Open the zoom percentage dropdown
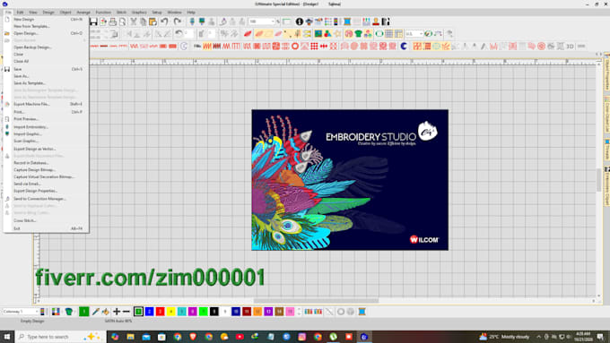Screen dimensions: 610x343 click(x=273, y=21)
